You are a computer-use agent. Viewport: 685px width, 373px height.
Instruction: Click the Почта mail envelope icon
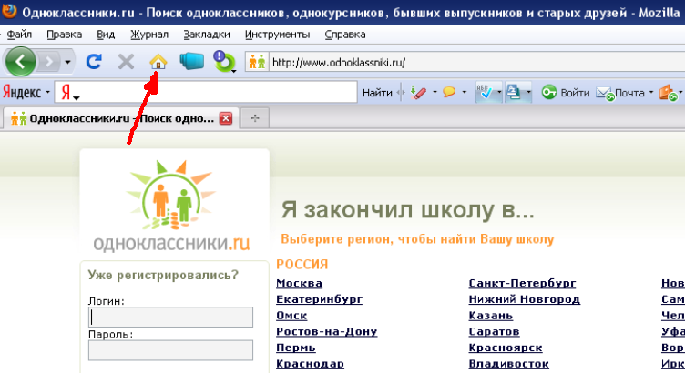point(605,94)
